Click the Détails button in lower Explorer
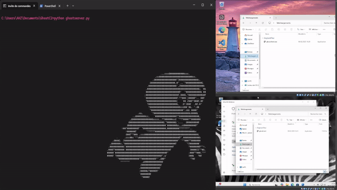337x190 pixels. [x=323, y=120]
